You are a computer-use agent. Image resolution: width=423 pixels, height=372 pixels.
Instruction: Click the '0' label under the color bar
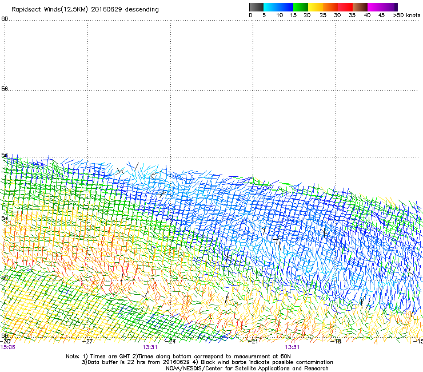[250, 15]
